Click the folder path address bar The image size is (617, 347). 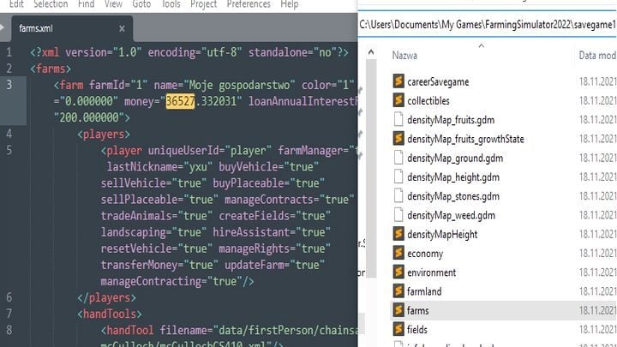click(488, 21)
